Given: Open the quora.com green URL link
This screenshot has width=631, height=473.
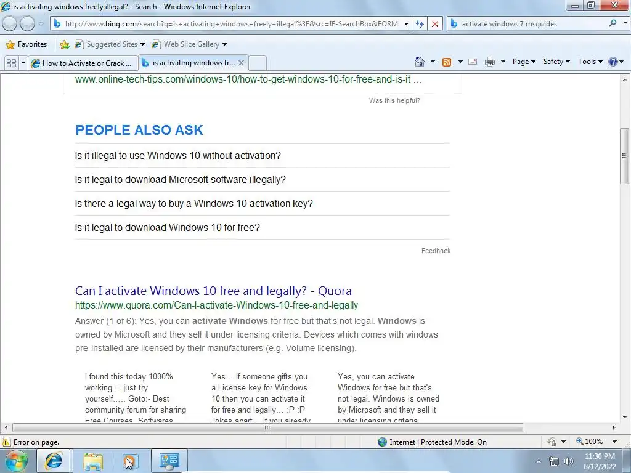Looking at the screenshot, I should (x=216, y=305).
